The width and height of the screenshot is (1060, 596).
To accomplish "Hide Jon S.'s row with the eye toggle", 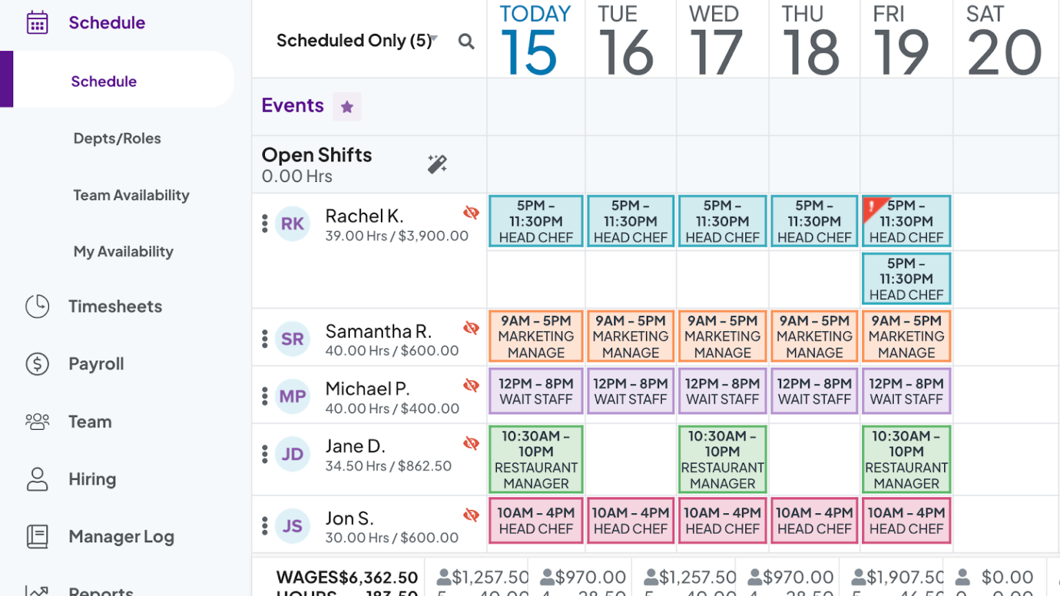I will pyautogui.click(x=472, y=514).
